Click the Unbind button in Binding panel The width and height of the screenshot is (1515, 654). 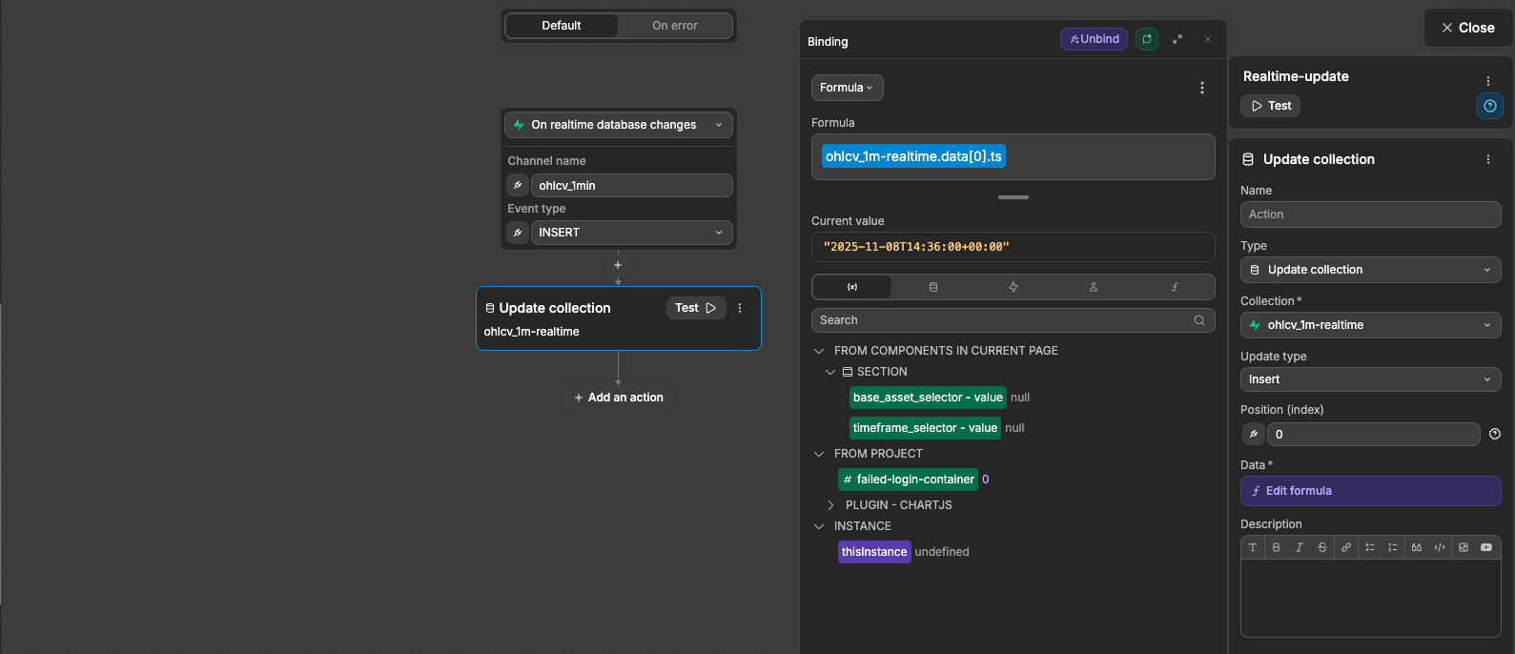pyautogui.click(x=1094, y=39)
